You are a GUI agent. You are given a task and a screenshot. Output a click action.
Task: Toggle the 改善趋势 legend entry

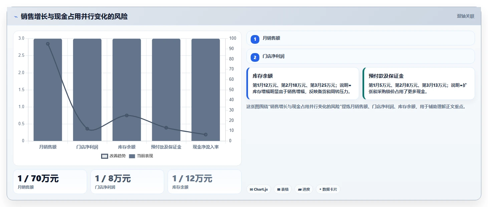(x=113, y=156)
